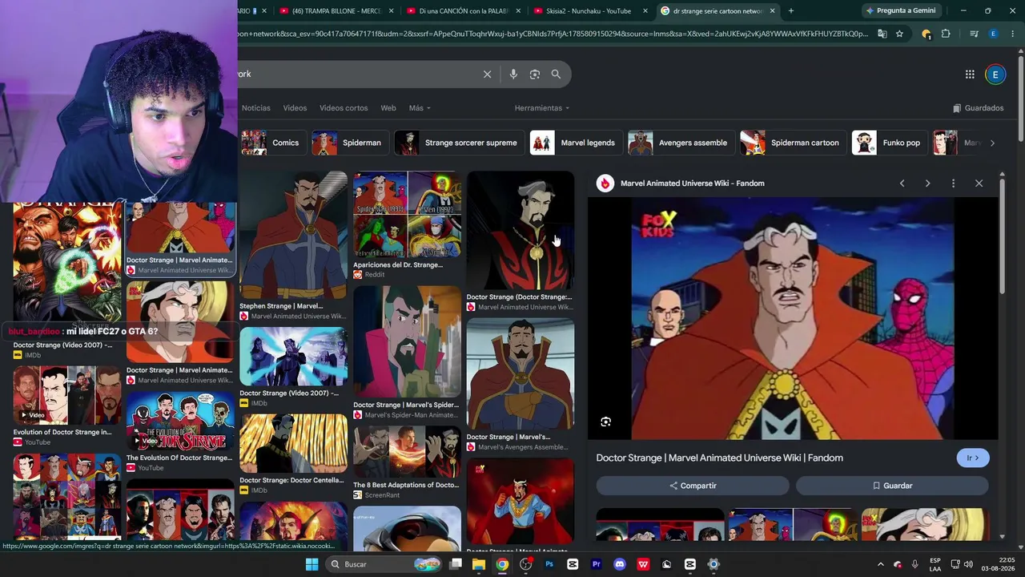Clear the Google search box text

click(x=487, y=74)
